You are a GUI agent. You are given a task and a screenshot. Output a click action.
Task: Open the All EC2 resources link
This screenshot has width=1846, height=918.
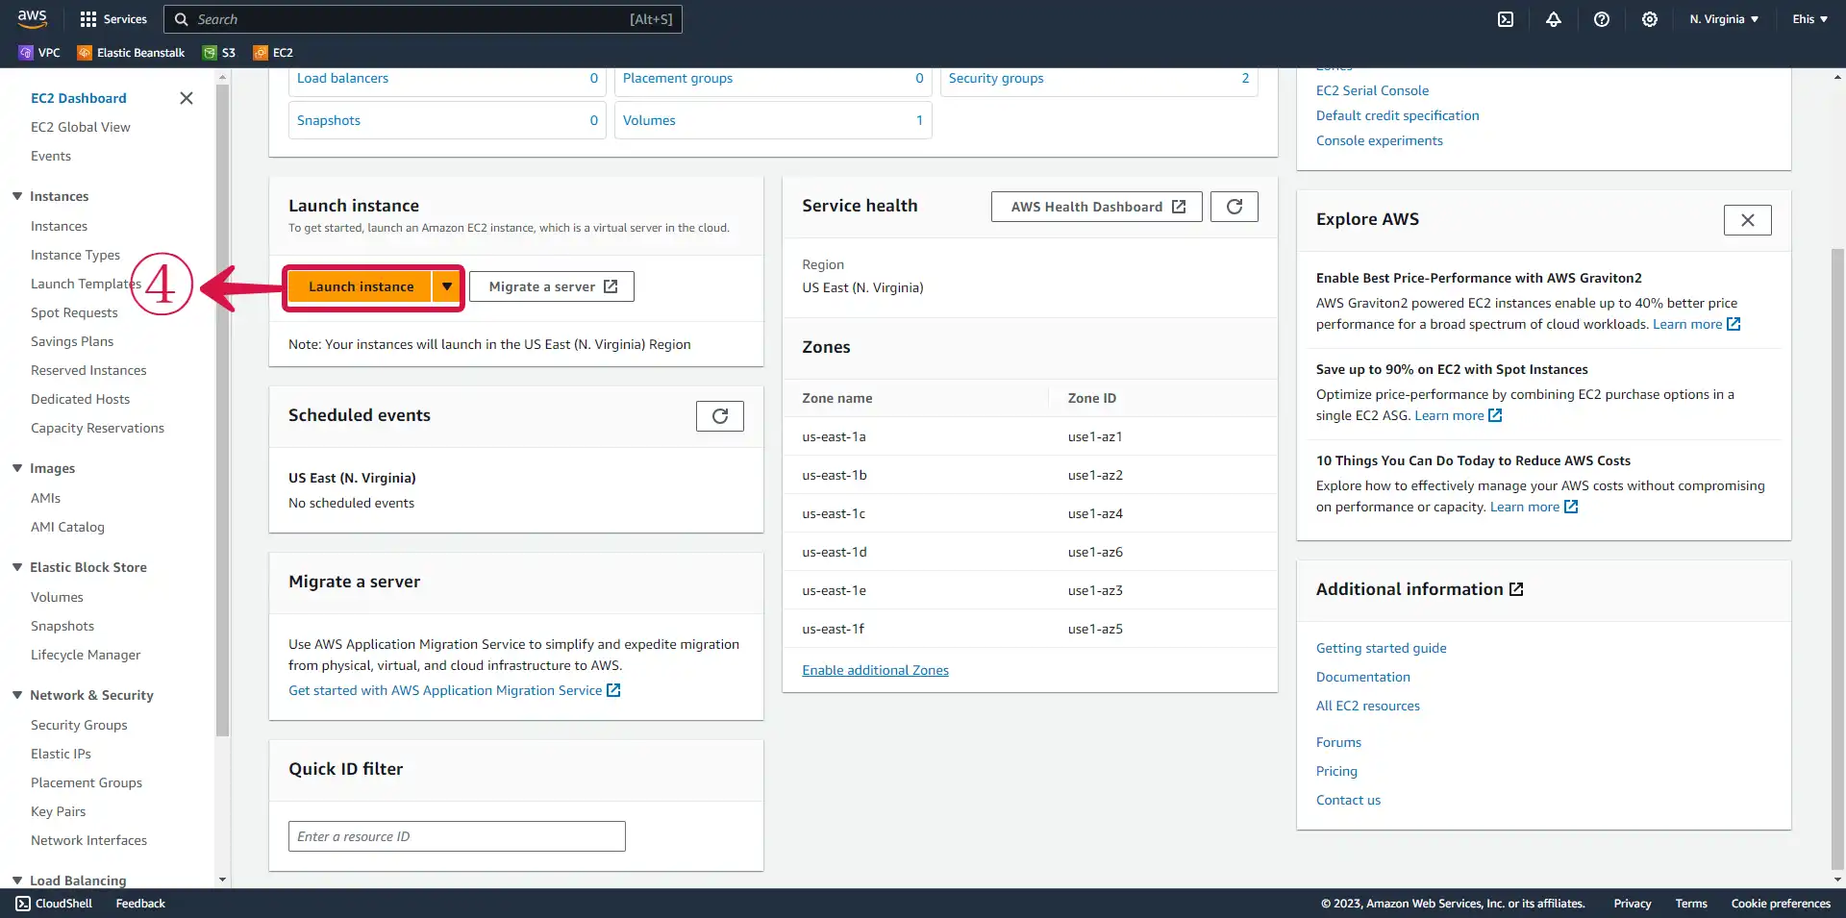tap(1367, 706)
